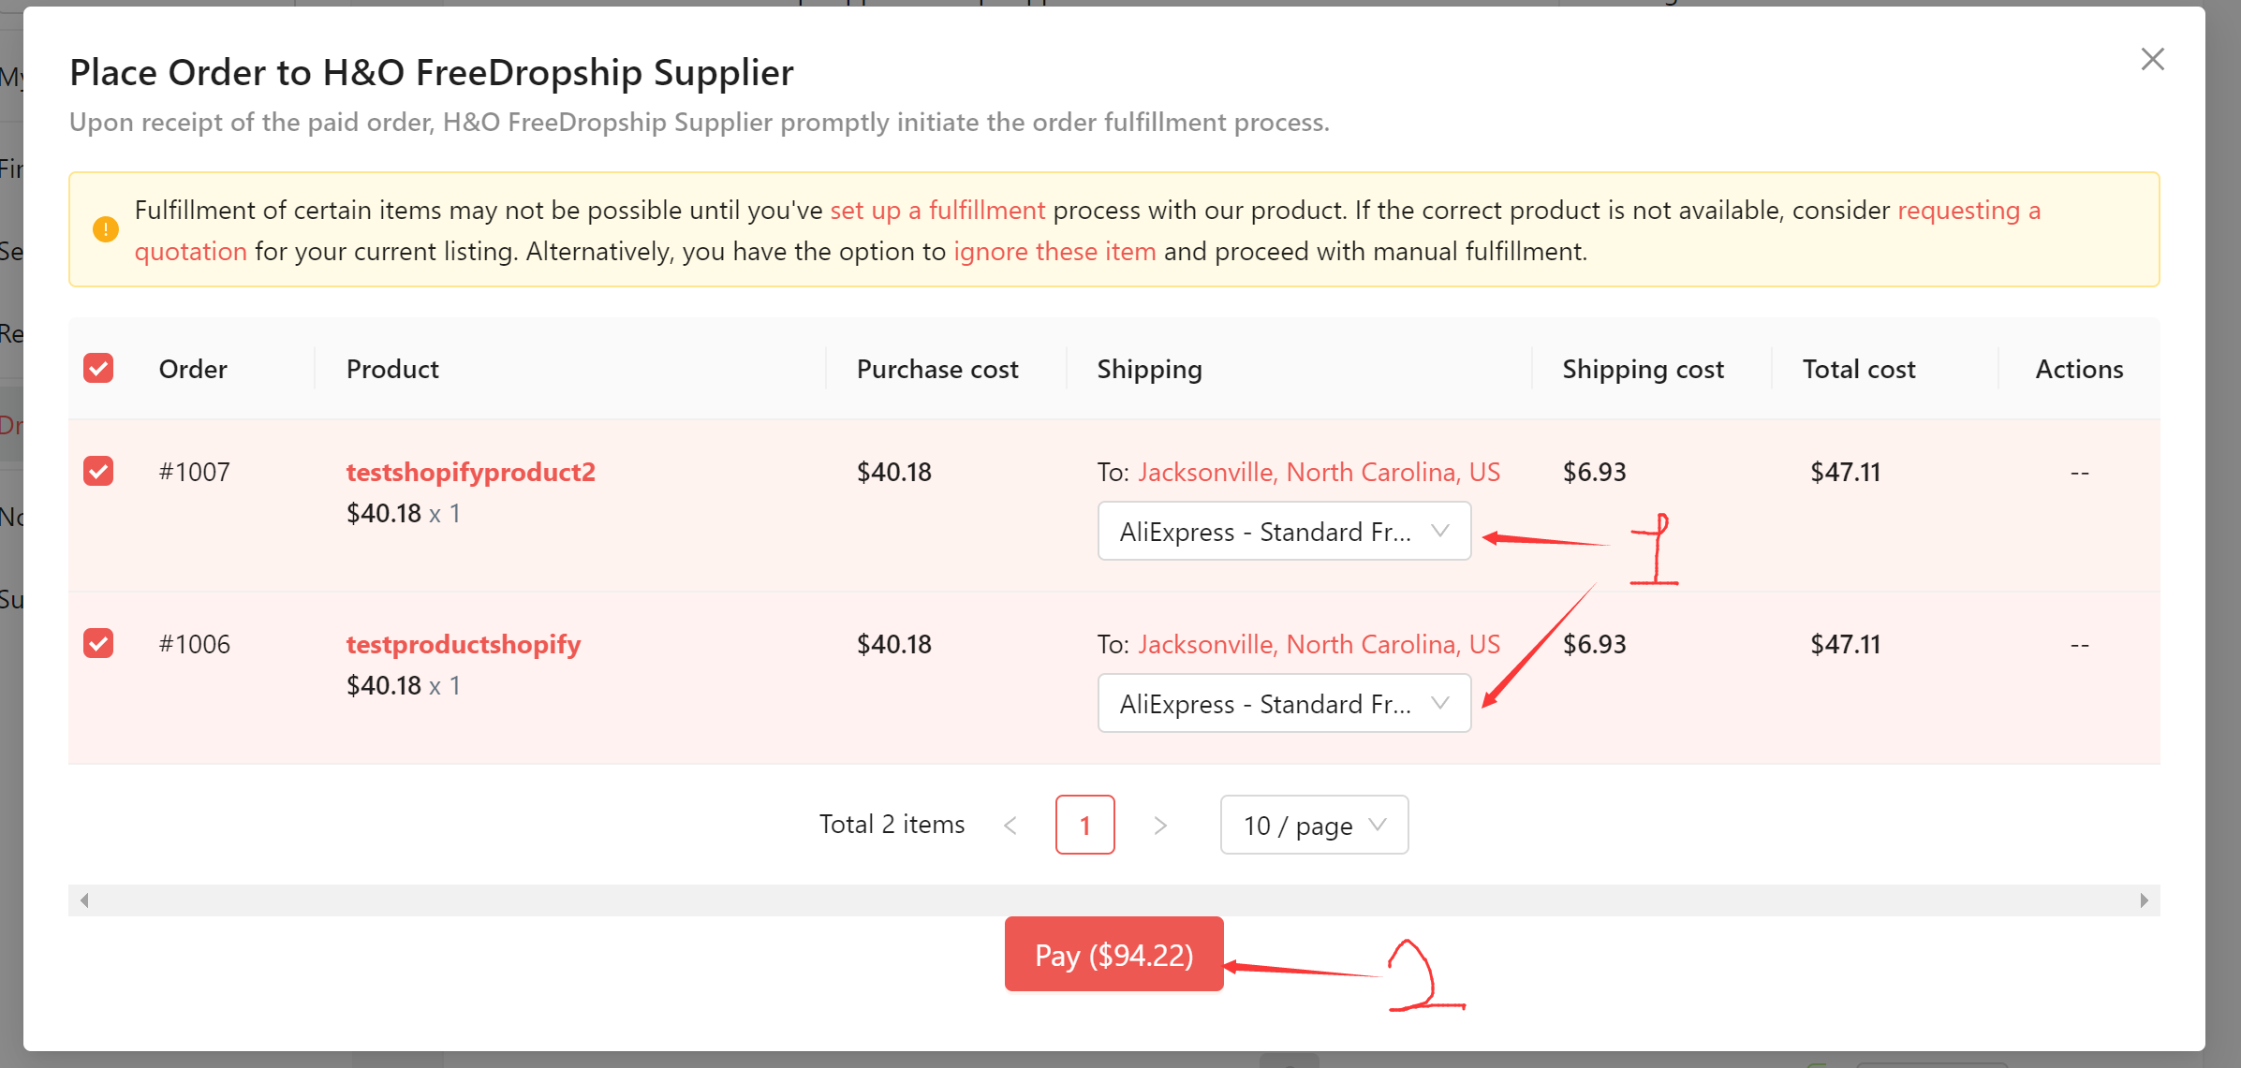Image resolution: width=2241 pixels, height=1068 pixels.
Task: Click the Pay ($94.22) button
Action: (x=1113, y=954)
